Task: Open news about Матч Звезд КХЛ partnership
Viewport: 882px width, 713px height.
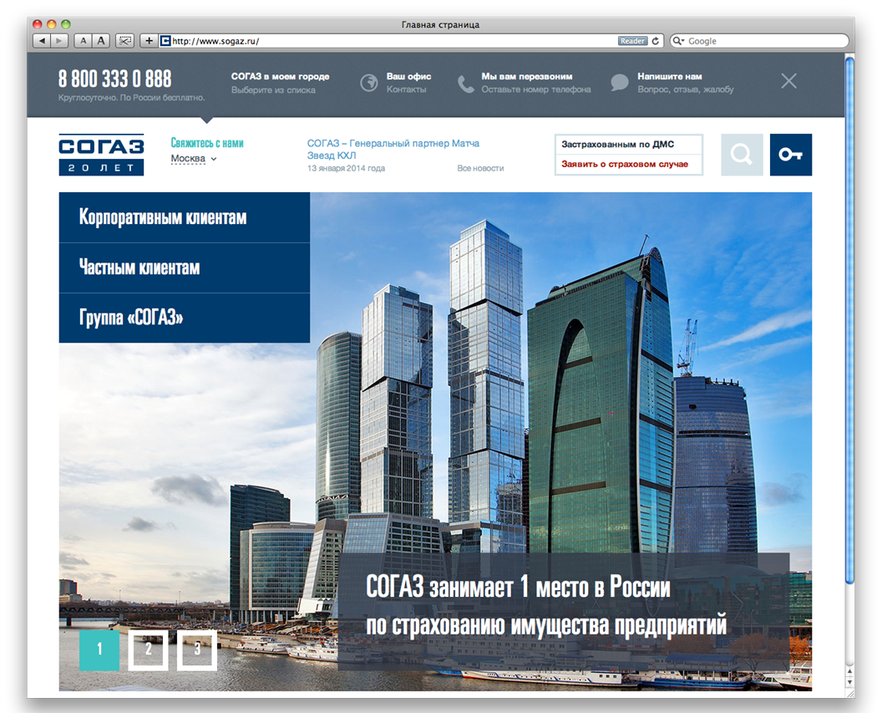Action: 393,149
